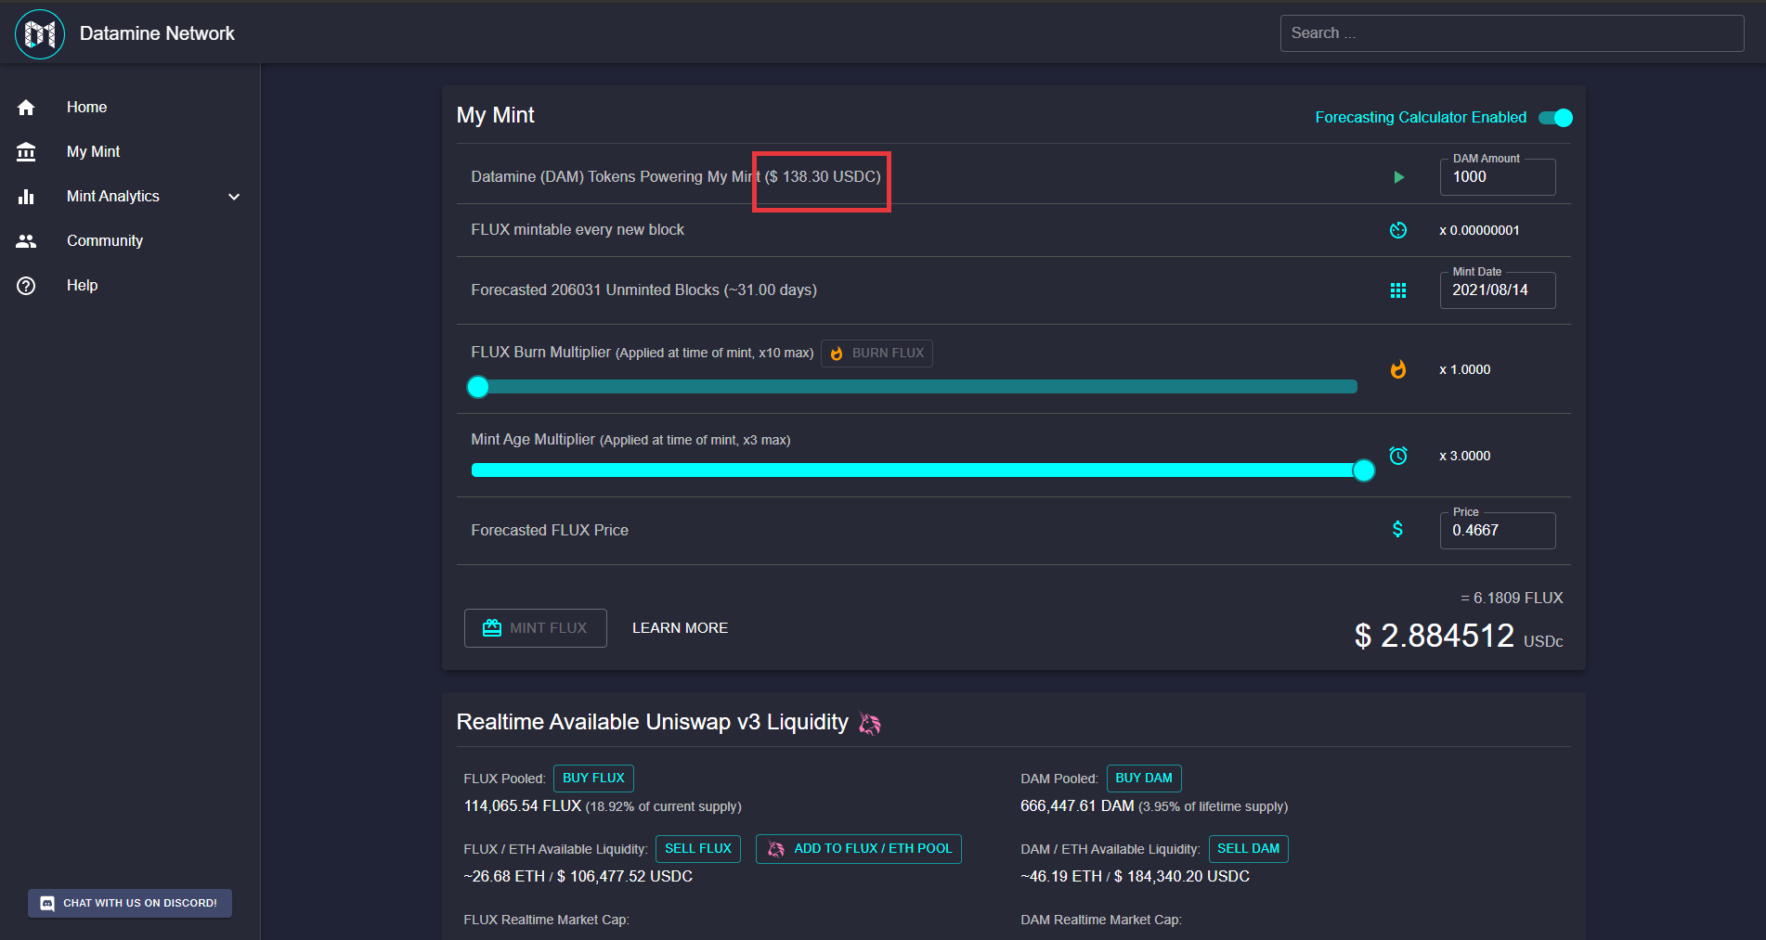This screenshot has height=940, width=1766.
Task: Click the unicorn icon on ADD TO FLUX / ETH POOL
Action: [x=776, y=849]
